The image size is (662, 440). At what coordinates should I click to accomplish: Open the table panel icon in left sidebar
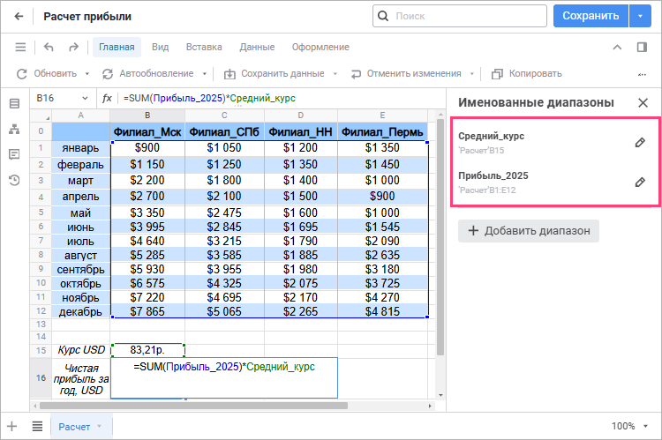pos(14,103)
